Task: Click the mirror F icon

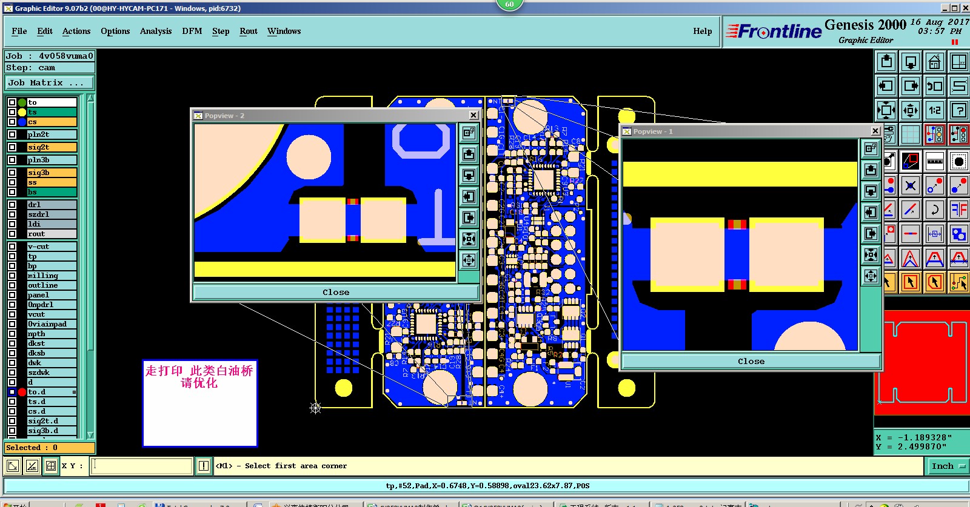Action: click(x=959, y=210)
